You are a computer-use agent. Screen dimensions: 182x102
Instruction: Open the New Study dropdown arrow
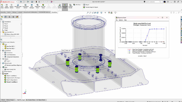pyautogui.click(x=2, y=10)
